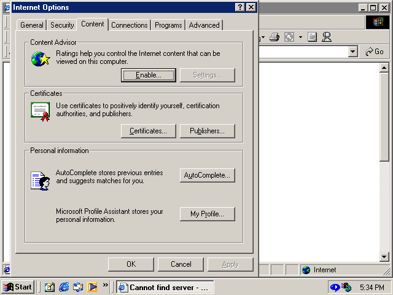Click the browser vertical scrollbar thumb
This screenshot has width=393, height=295.
[384, 117]
